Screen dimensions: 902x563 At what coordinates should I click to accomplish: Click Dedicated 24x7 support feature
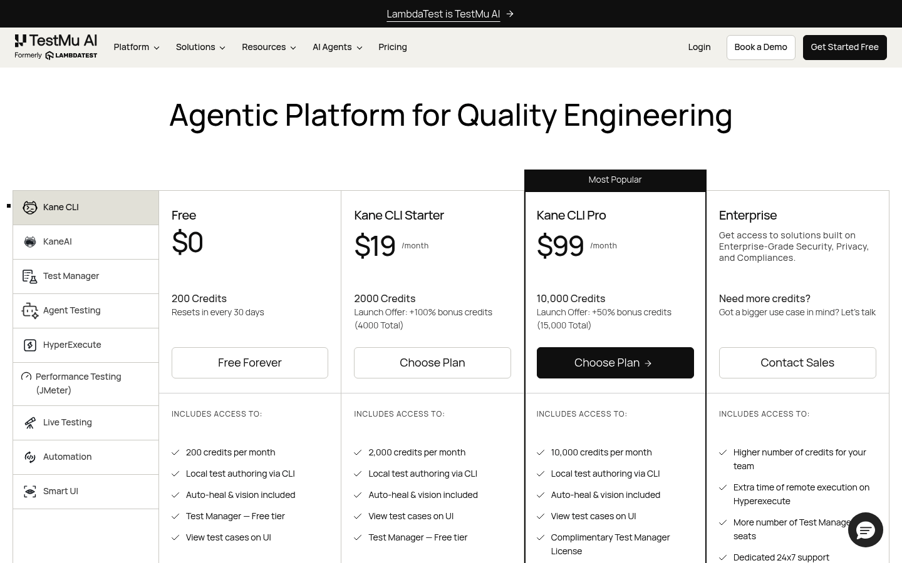click(781, 557)
